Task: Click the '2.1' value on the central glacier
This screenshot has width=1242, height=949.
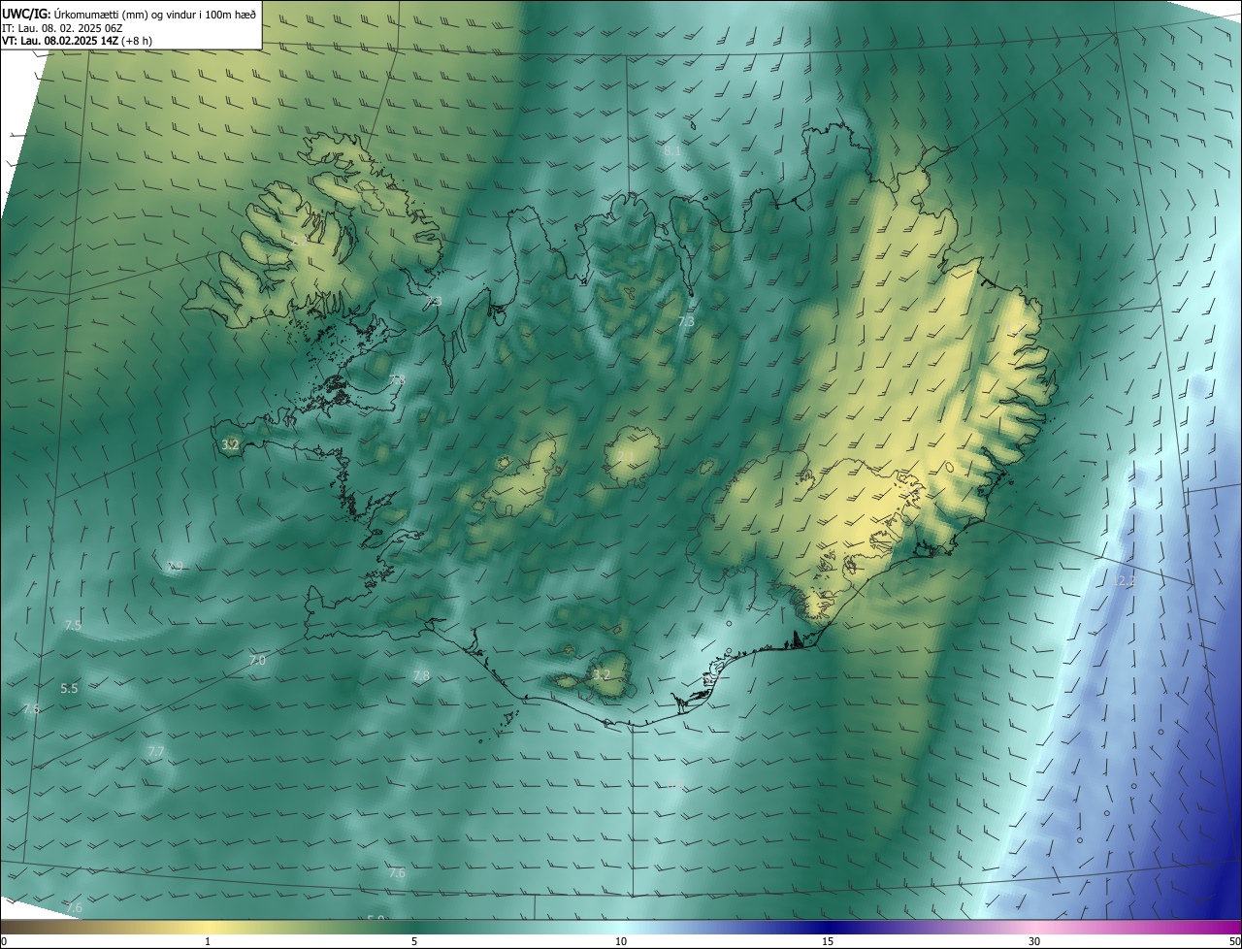Action: [x=626, y=456]
